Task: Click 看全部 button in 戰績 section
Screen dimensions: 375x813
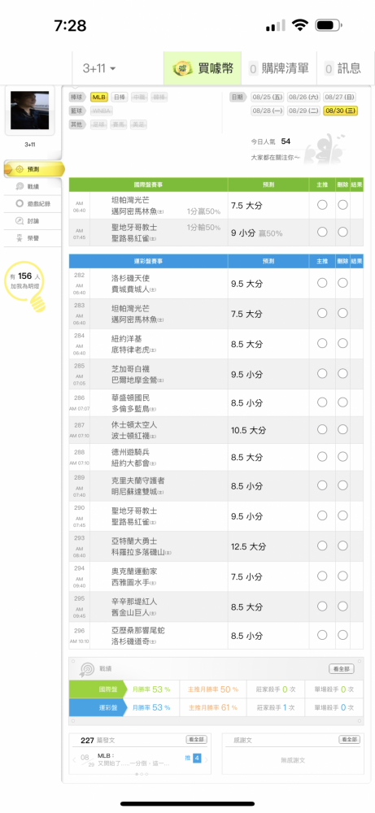Action: [x=342, y=669]
